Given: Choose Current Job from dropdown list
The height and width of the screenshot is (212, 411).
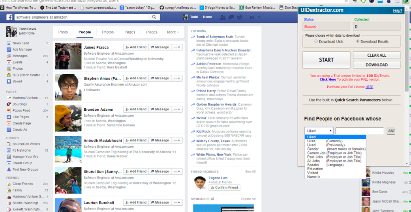Looking at the screenshot, I should 334,153.
